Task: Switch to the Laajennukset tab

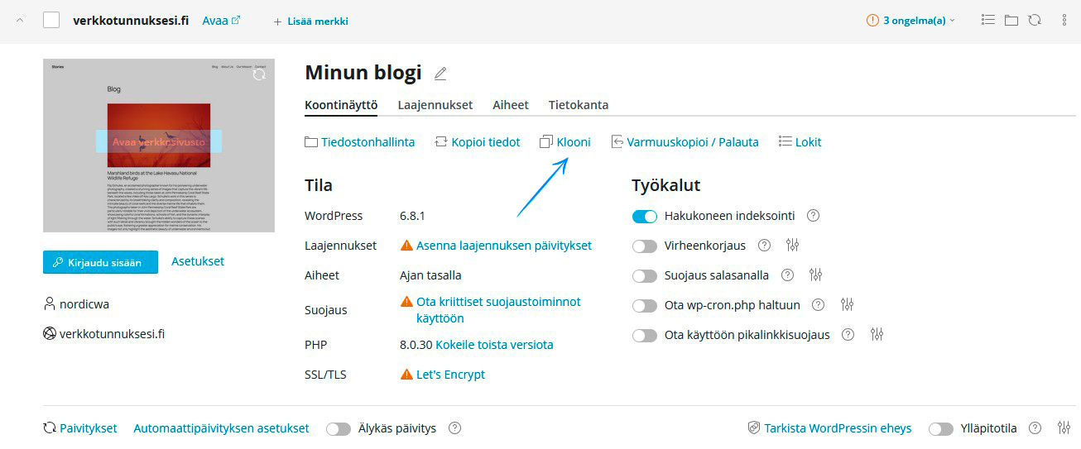Action: [x=435, y=105]
